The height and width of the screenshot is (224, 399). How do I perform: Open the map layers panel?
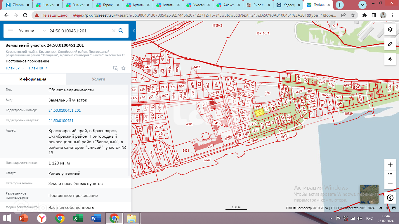[390, 29]
